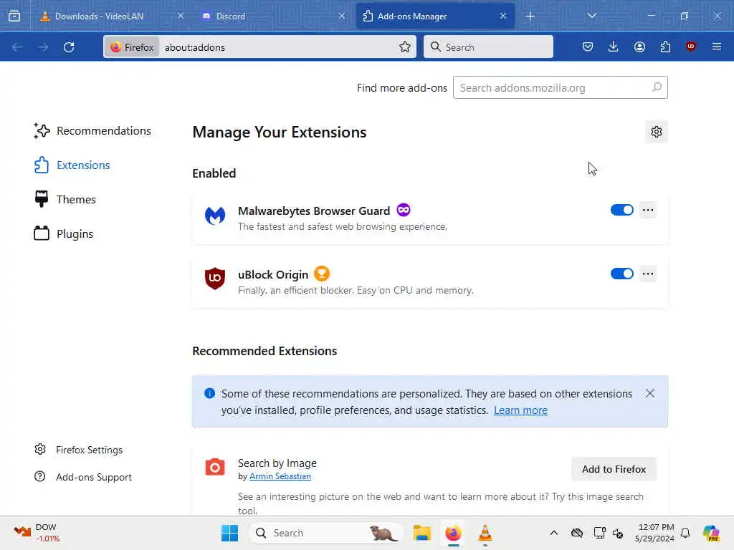Click the uBlock Origin toolbar icon
The image size is (734, 550).
tap(691, 47)
